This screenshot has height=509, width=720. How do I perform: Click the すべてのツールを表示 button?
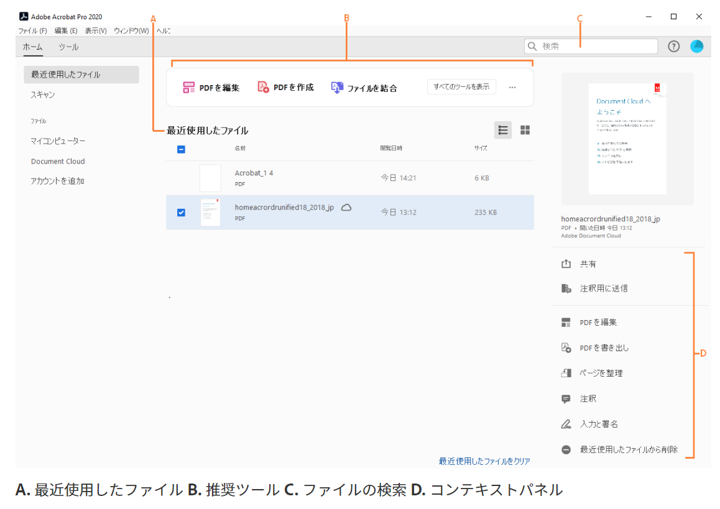461,87
